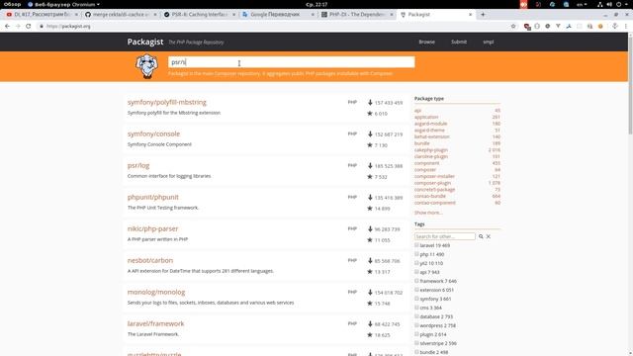633x356 pixels.
Task: Clear tag filter with X icon
Action: pos(489,236)
